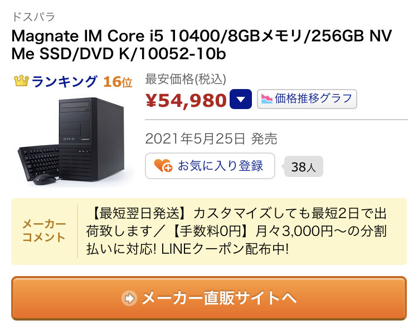
Task: Go to メーカー直販サイトへ
Action: click(209, 298)
